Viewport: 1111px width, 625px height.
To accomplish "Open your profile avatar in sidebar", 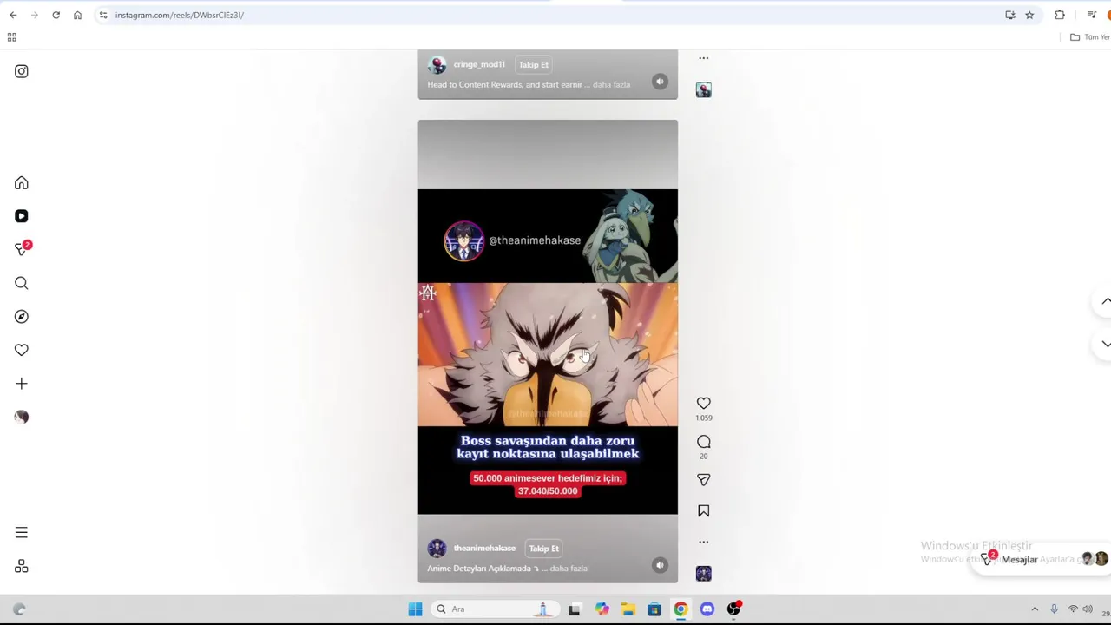I will [22, 417].
